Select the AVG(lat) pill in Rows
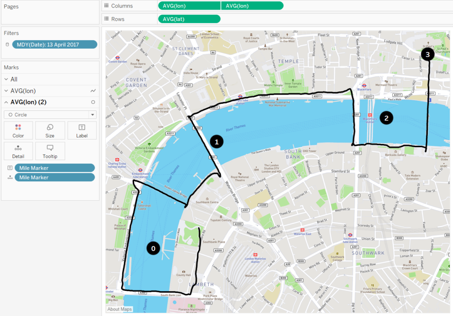 pyautogui.click(x=189, y=19)
